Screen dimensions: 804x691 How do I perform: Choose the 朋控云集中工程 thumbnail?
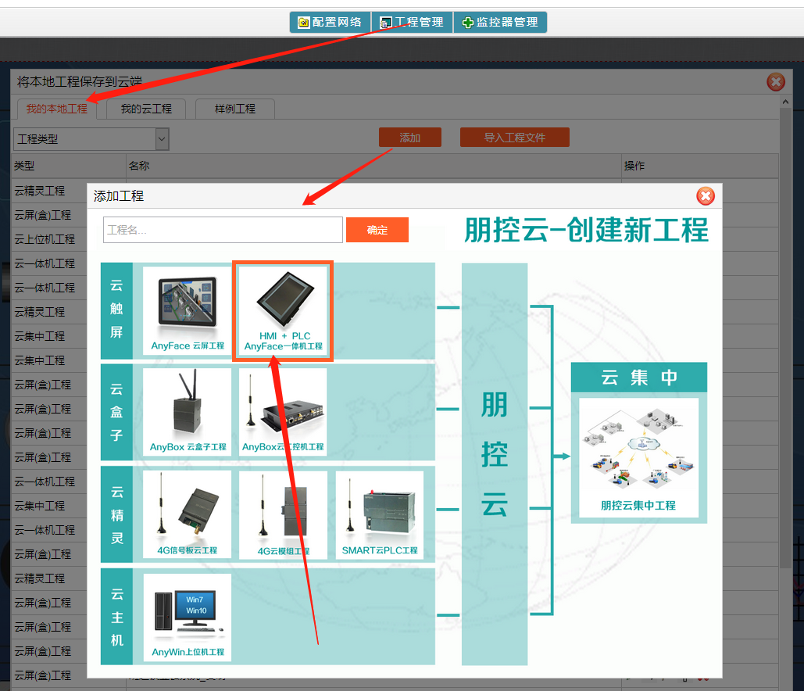[x=638, y=457]
